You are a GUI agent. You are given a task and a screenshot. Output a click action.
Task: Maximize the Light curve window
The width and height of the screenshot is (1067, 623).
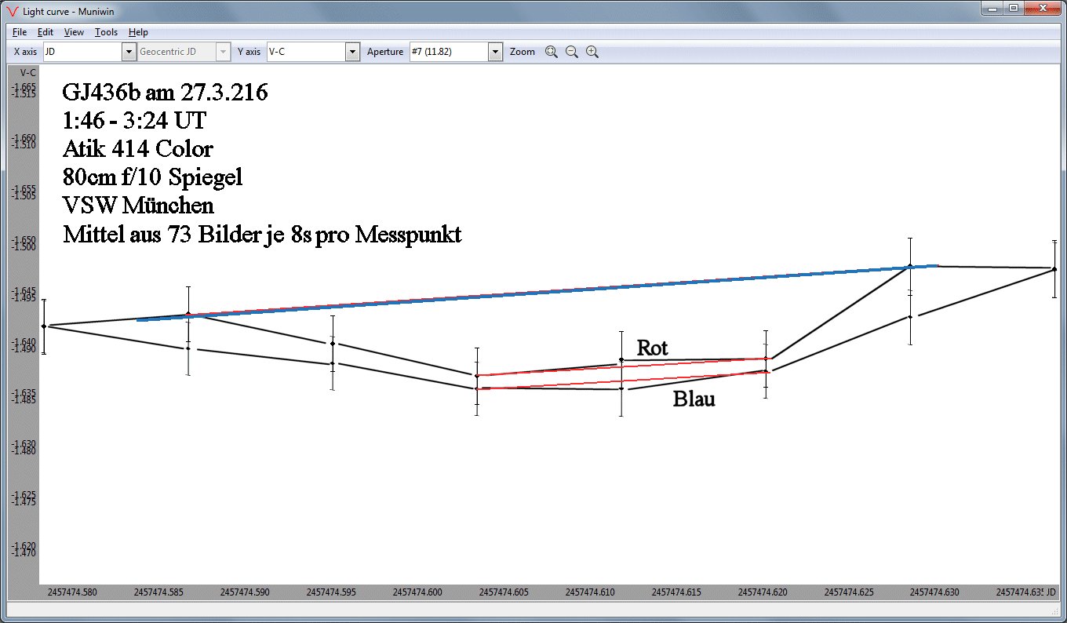click(x=1014, y=8)
